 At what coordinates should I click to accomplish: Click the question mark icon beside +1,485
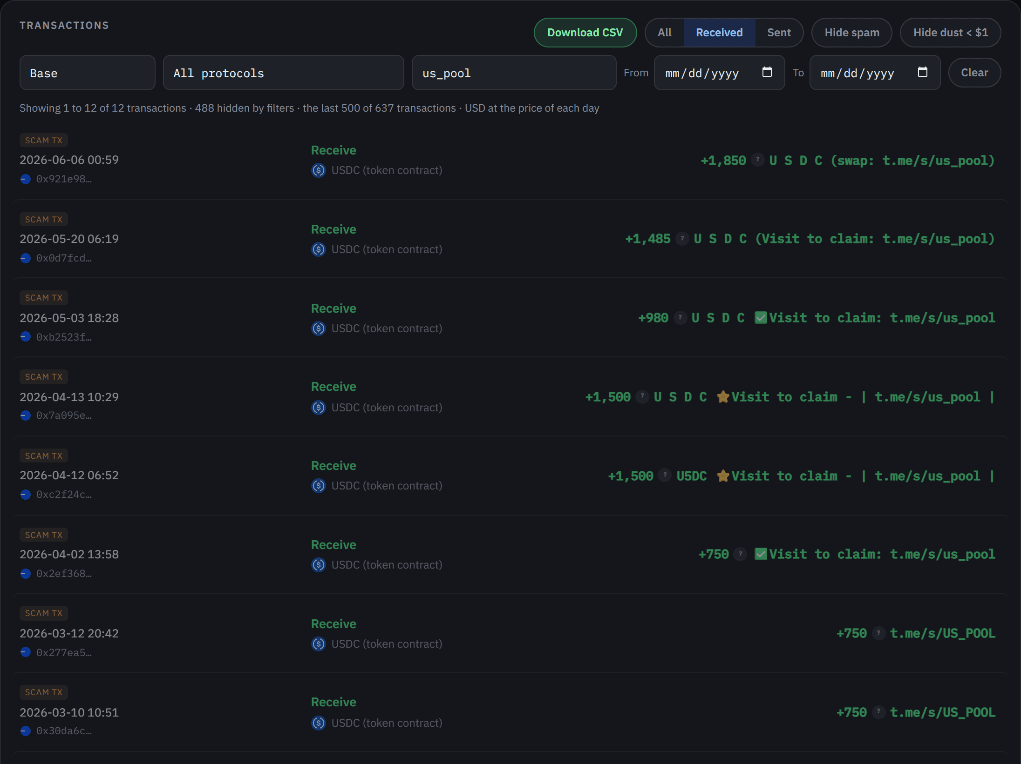[x=682, y=239]
